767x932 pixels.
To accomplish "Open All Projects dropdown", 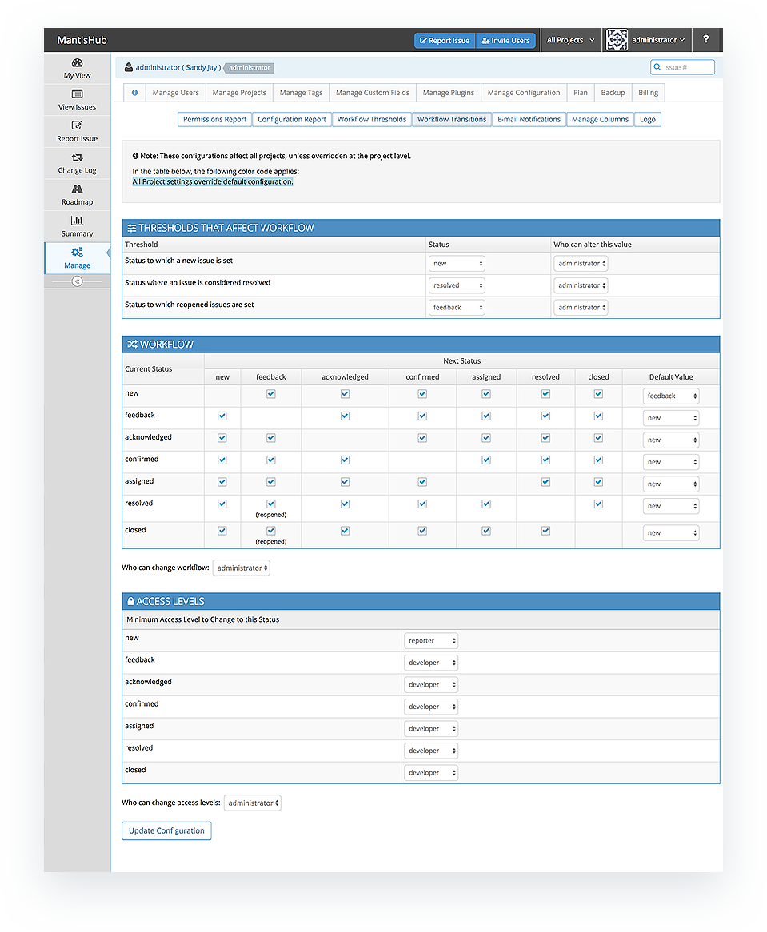I will [571, 40].
